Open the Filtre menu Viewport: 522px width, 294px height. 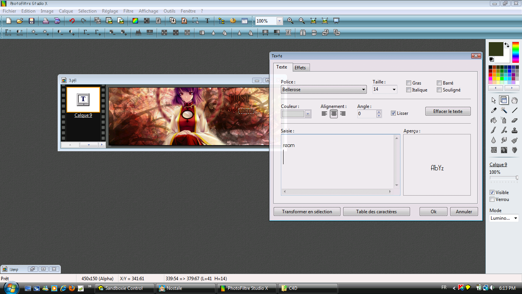(x=128, y=11)
